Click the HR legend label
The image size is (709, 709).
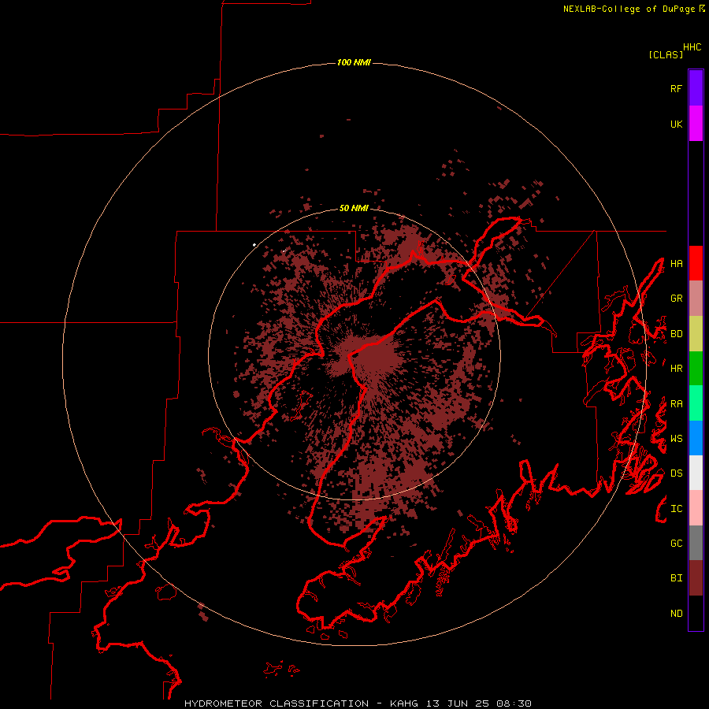[x=676, y=369]
